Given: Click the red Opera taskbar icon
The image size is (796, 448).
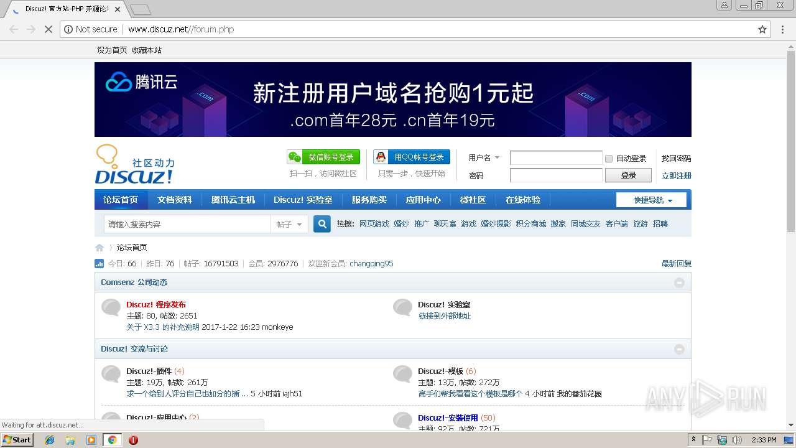Looking at the screenshot, I should (x=133, y=440).
